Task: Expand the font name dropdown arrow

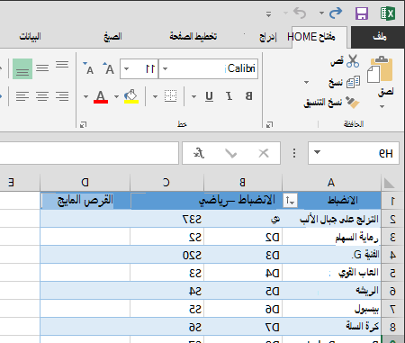Action: (165, 68)
